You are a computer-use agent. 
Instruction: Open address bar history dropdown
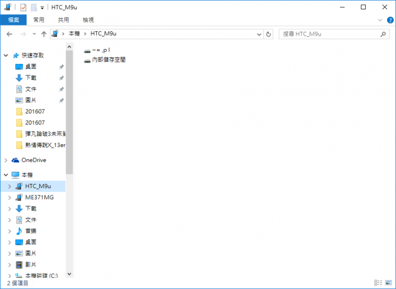tap(259, 34)
